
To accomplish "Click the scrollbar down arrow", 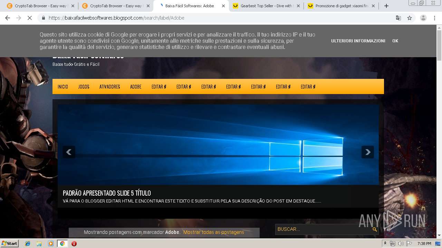I will point(439,236).
